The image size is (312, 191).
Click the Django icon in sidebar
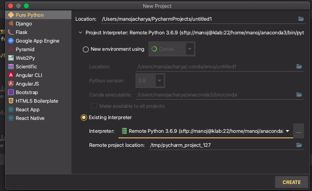tap(11, 23)
